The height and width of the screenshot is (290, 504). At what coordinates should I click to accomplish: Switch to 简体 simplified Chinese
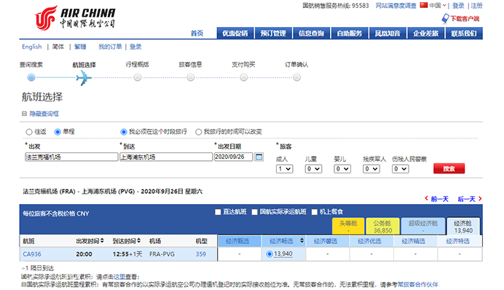[58, 47]
